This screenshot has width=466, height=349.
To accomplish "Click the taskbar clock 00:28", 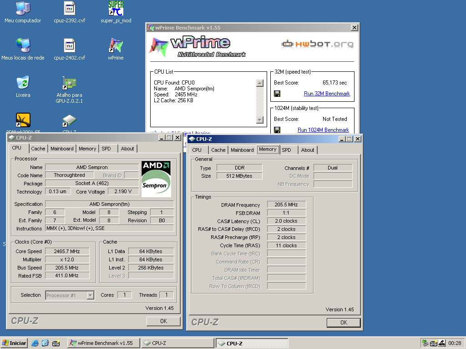I will pos(455,343).
